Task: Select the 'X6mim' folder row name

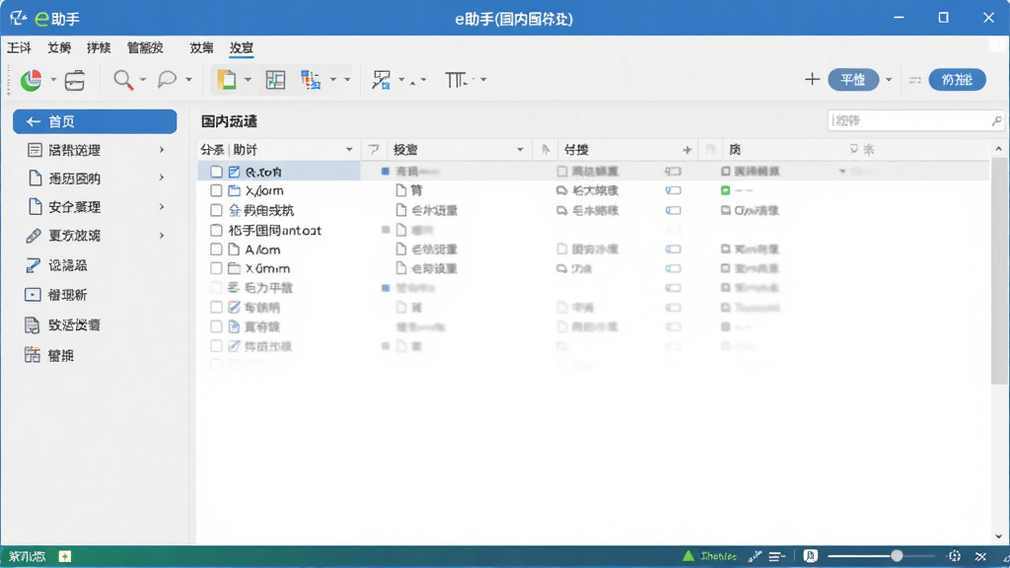Action: click(x=267, y=268)
